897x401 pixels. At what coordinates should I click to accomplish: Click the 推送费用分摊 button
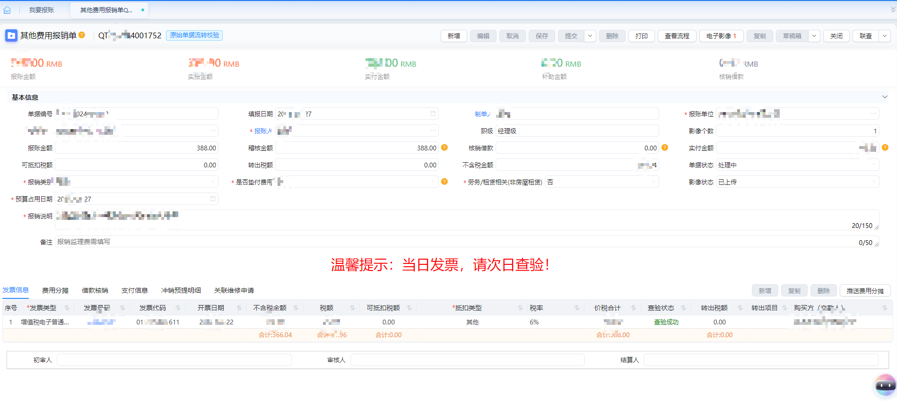pos(865,290)
